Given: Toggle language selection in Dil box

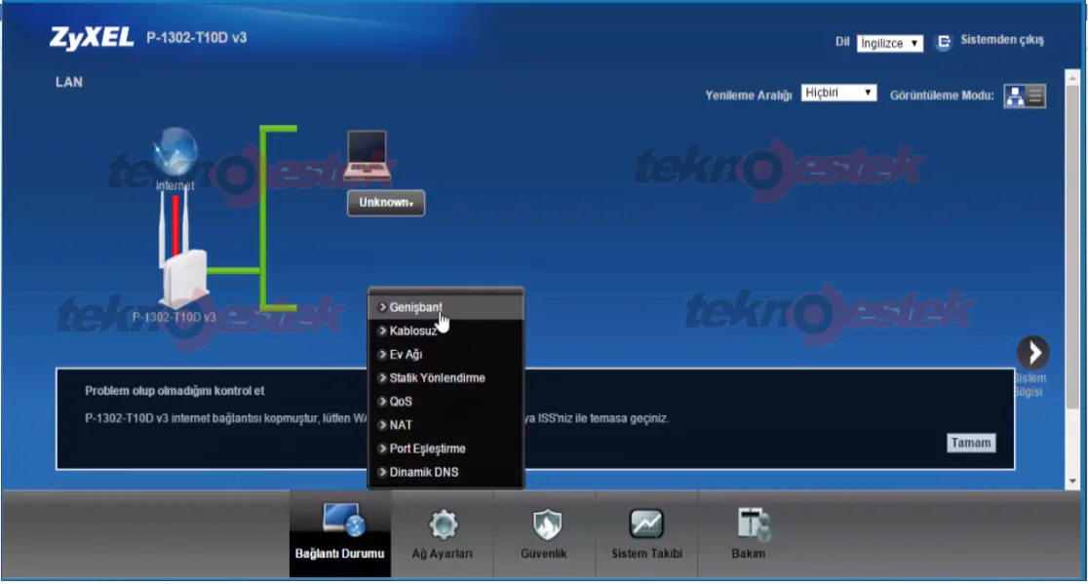Looking at the screenshot, I should (888, 43).
